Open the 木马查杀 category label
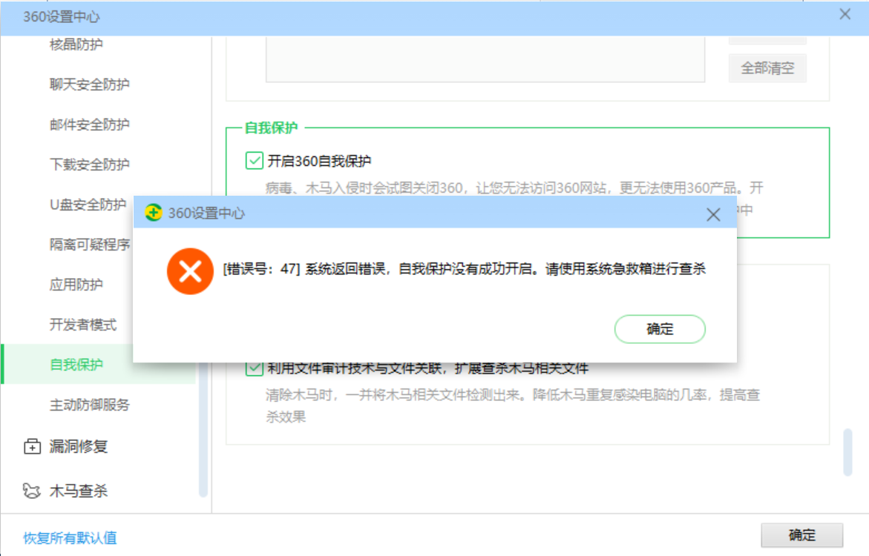Screen dimensions: 869x556 tap(78, 491)
